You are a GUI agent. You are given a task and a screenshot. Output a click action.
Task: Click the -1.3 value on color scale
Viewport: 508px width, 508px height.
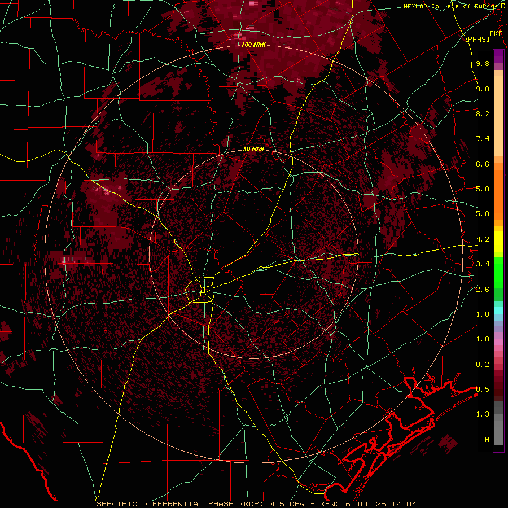pyautogui.click(x=480, y=414)
